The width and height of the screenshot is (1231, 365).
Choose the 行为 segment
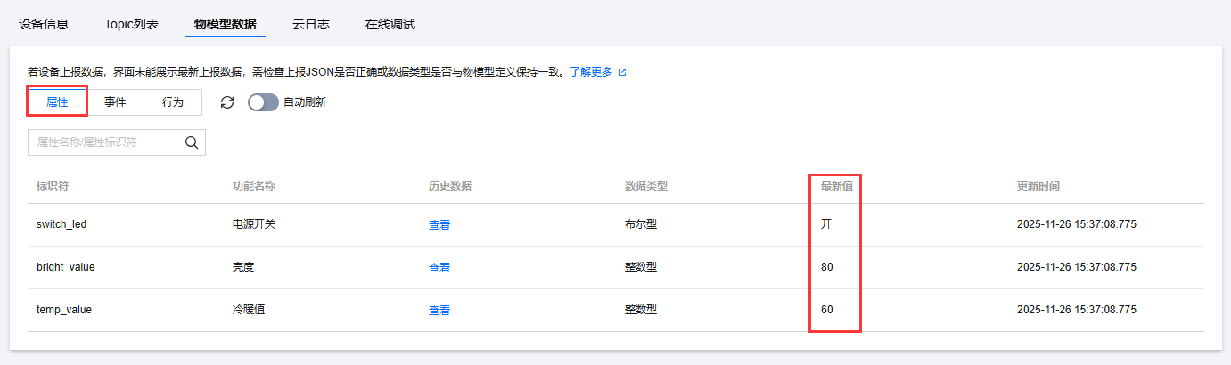(173, 102)
